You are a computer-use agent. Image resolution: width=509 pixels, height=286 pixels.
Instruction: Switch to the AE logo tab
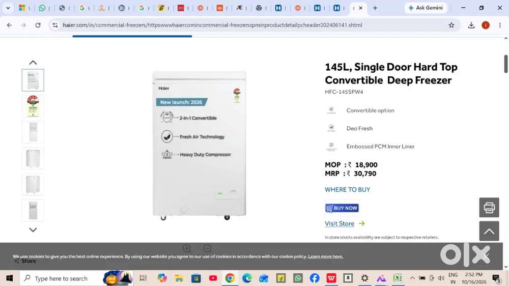click(x=239, y=8)
